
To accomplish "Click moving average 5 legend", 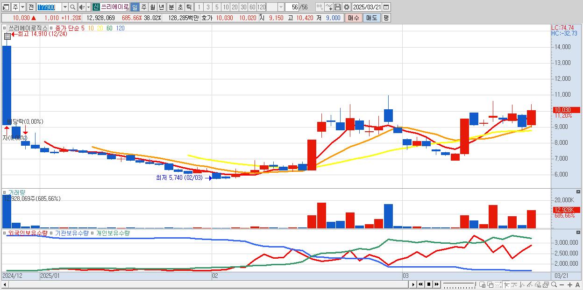I will click(83, 28).
